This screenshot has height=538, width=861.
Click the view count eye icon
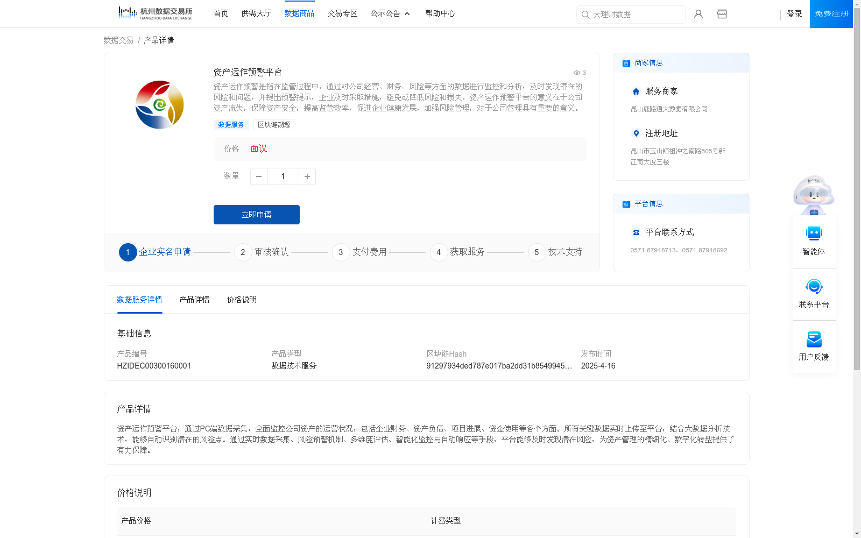[x=576, y=73]
